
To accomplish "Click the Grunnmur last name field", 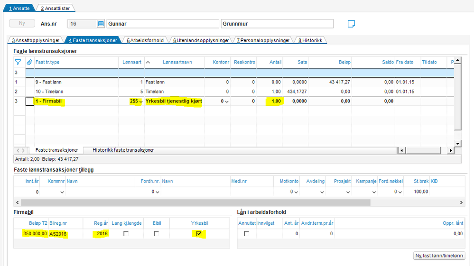I will click(277, 24).
